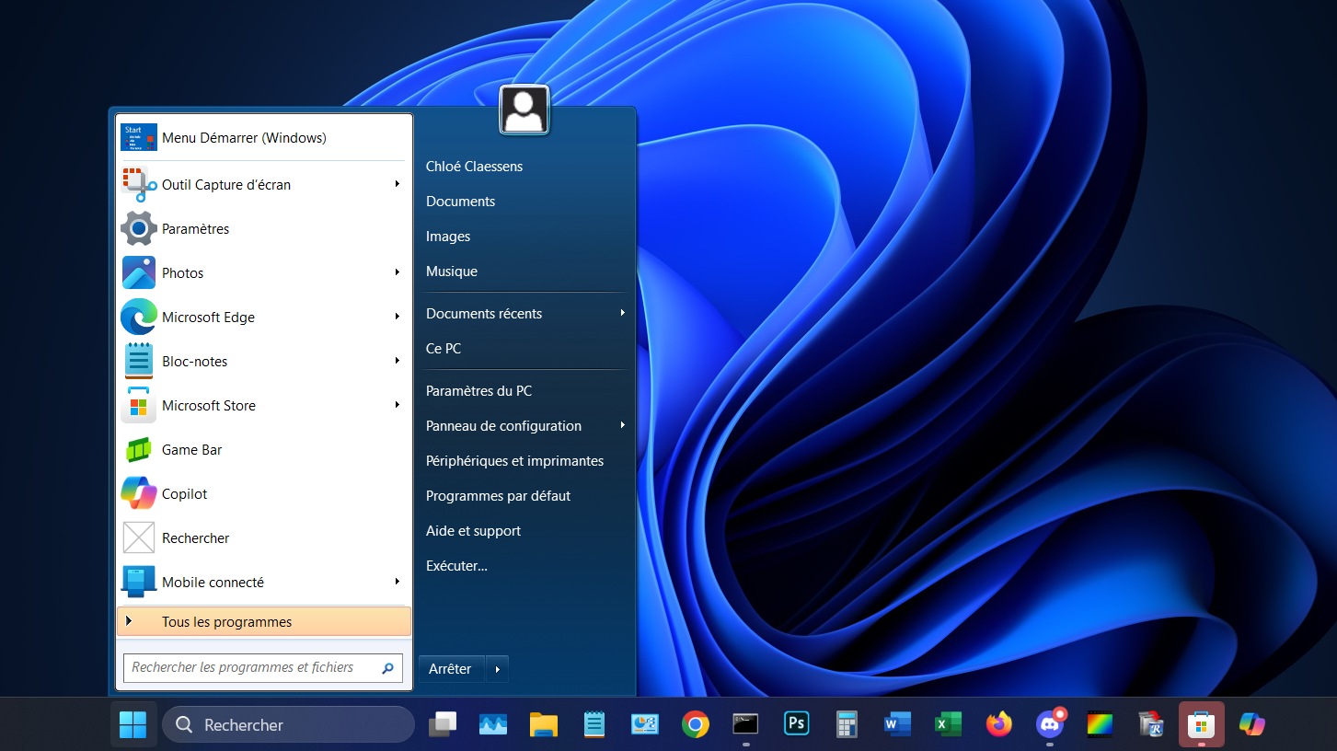
Task: Open Copilot from the Start menu
Action: pyautogui.click(x=186, y=493)
